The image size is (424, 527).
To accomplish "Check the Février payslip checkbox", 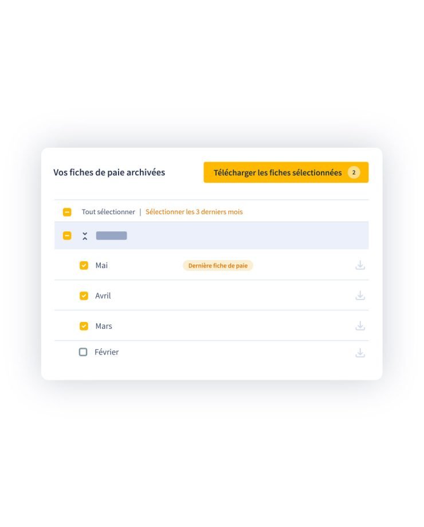I will (83, 352).
